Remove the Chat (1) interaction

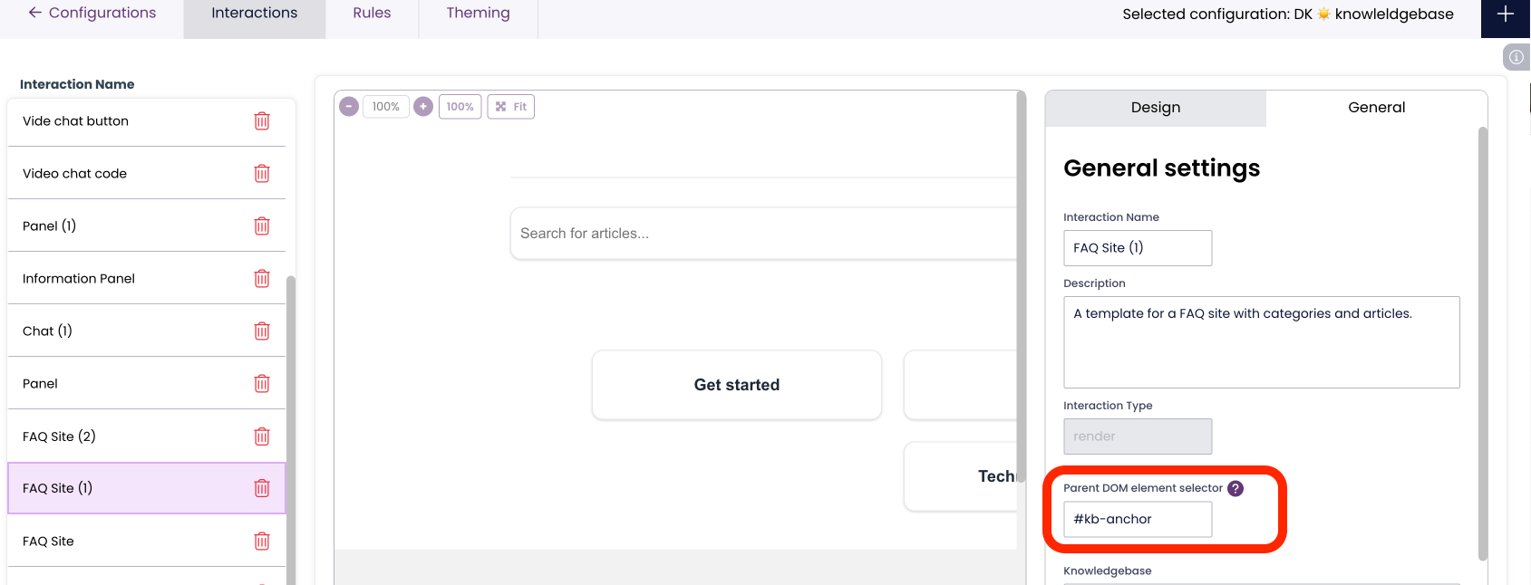point(262,331)
